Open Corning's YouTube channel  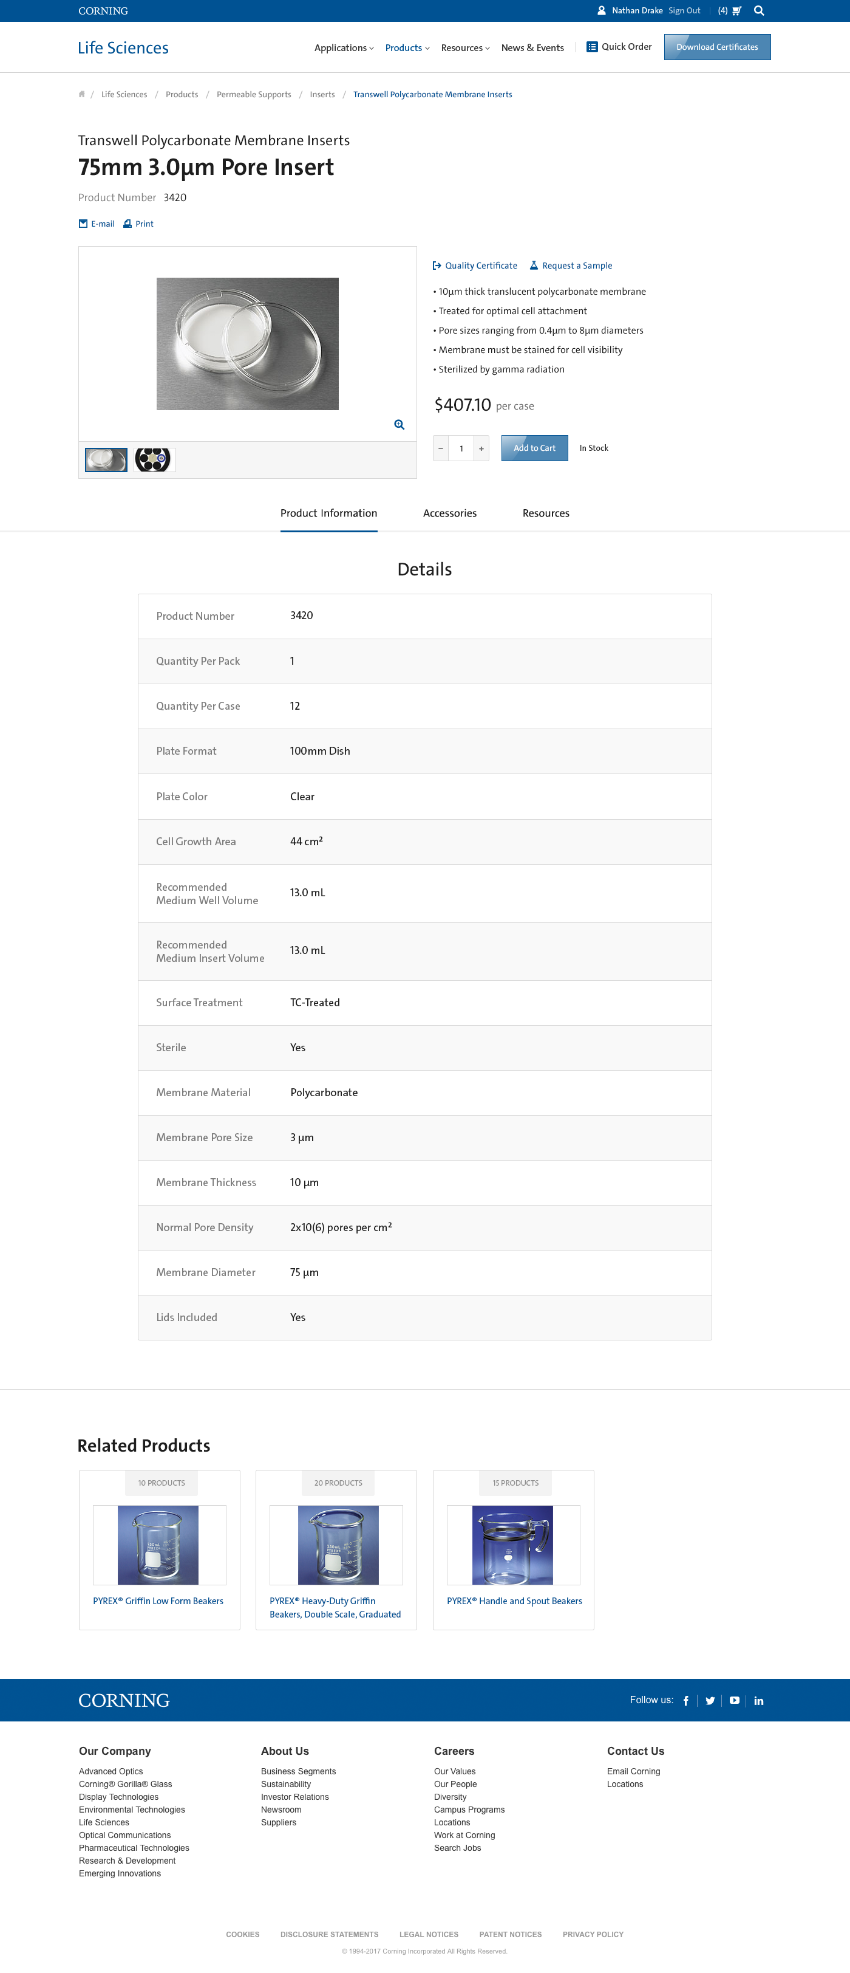pos(735,1700)
